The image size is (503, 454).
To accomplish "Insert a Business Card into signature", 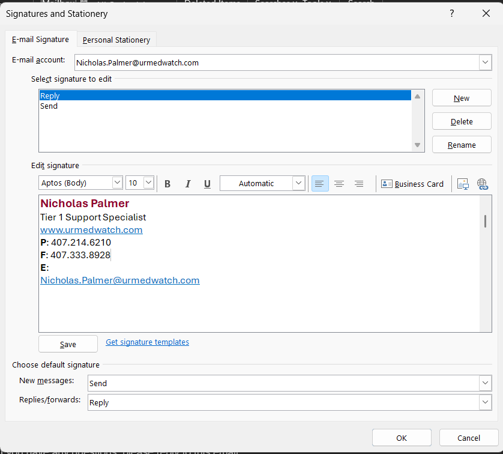I will coord(412,184).
